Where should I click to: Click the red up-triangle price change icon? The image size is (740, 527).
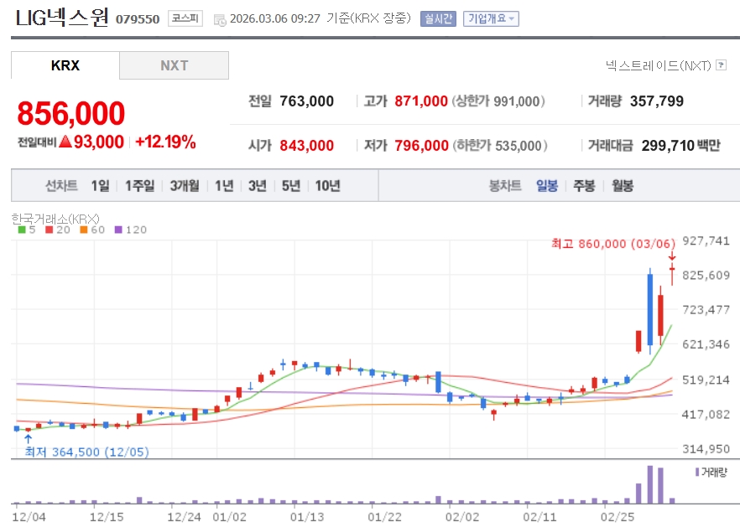[65, 142]
